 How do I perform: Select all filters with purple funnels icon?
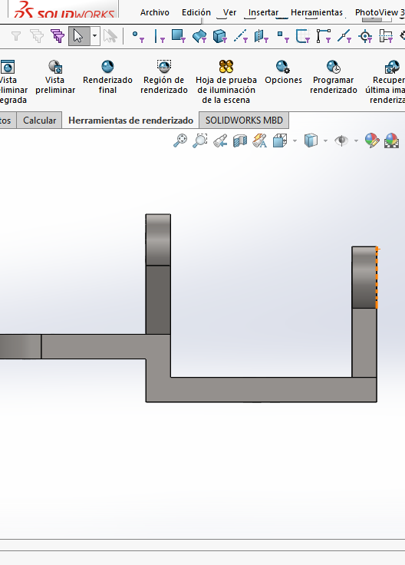(x=58, y=36)
